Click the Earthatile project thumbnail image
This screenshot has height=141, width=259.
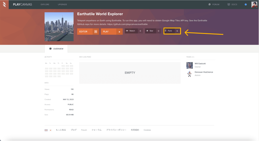pos(59,27)
